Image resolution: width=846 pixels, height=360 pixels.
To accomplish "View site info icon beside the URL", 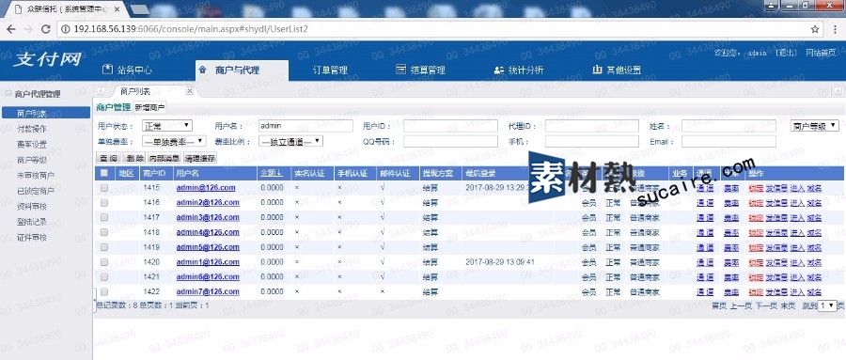I will click(66, 29).
